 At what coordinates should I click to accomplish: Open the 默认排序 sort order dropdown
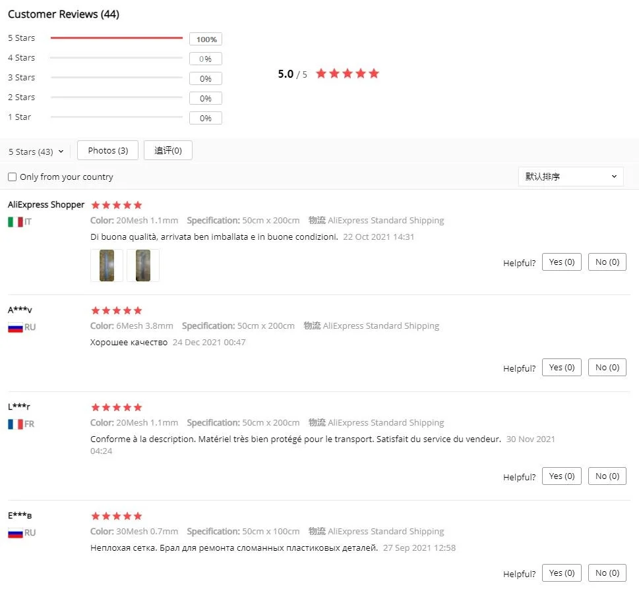coord(570,177)
